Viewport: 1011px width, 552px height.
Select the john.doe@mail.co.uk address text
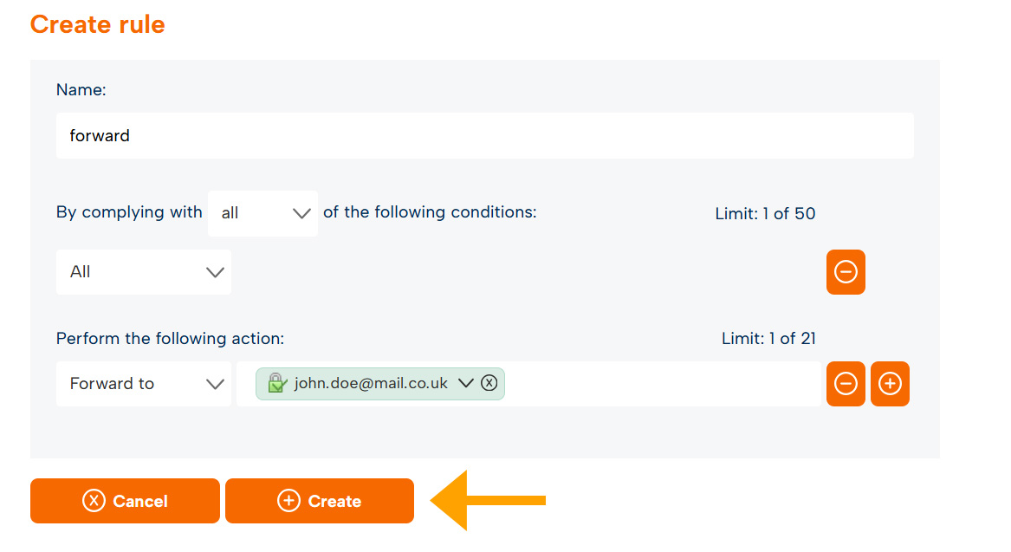(x=371, y=383)
